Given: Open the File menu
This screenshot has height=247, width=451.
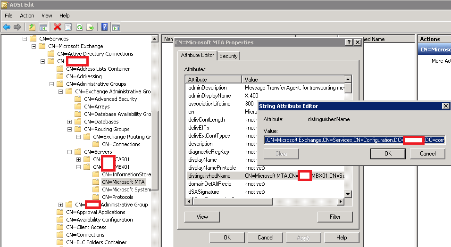Looking at the screenshot, I should click(x=8, y=16).
